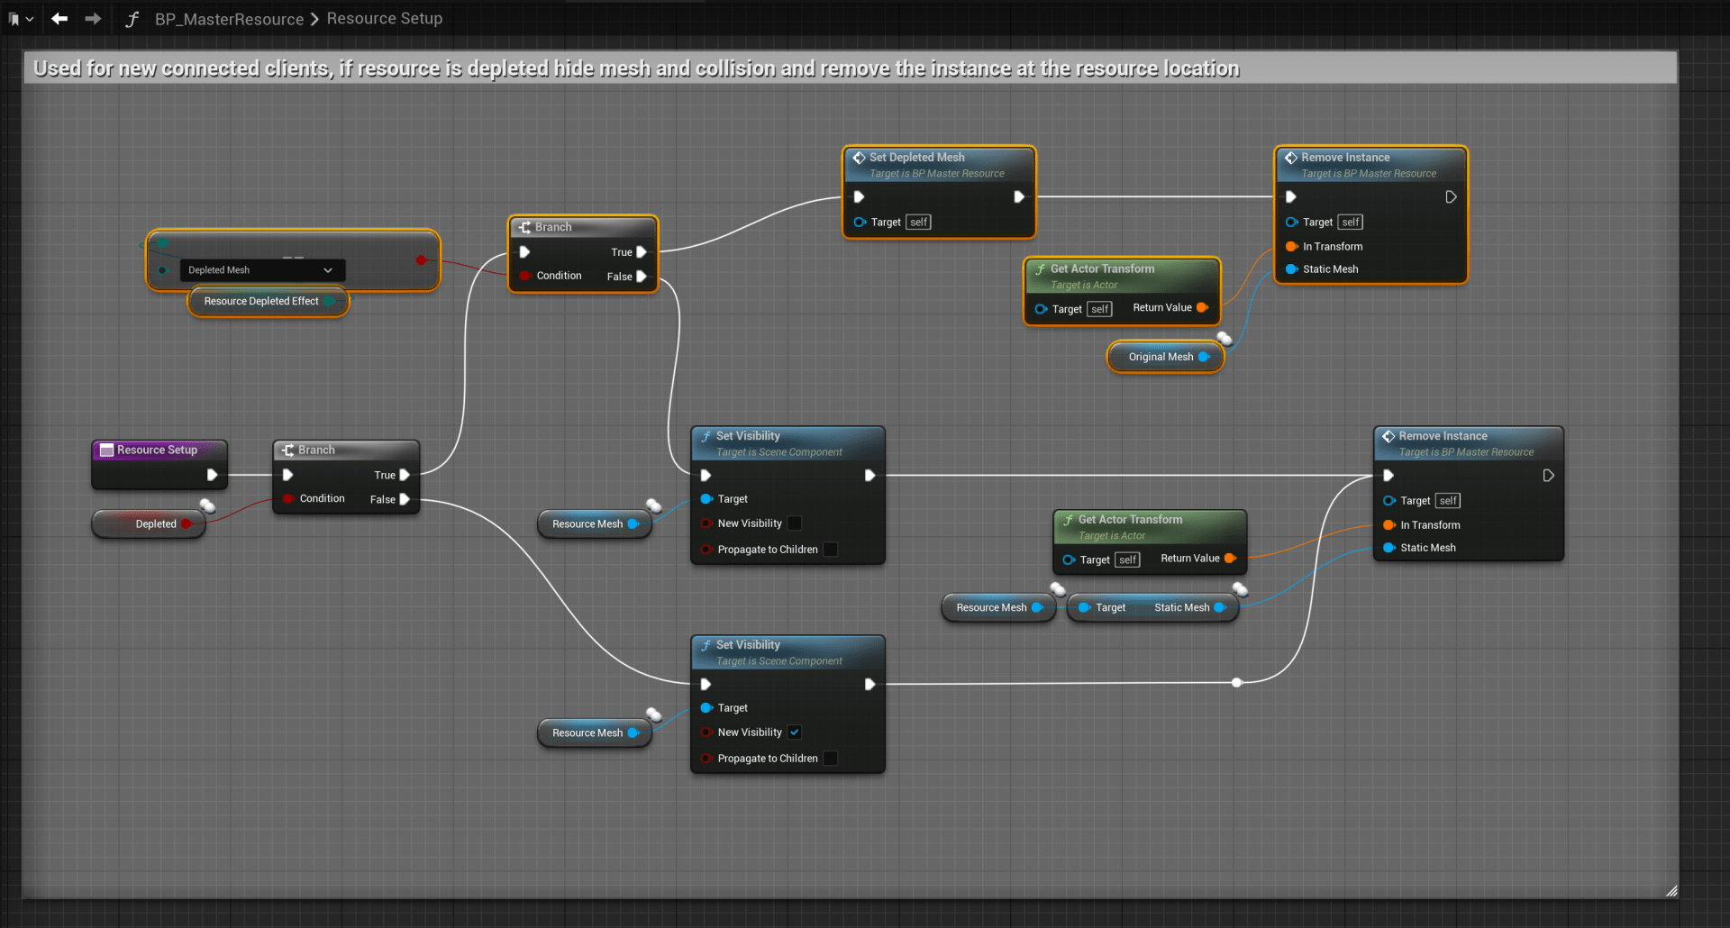
Task: Click the red Depleted variable output pin
Action: tap(187, 524)
